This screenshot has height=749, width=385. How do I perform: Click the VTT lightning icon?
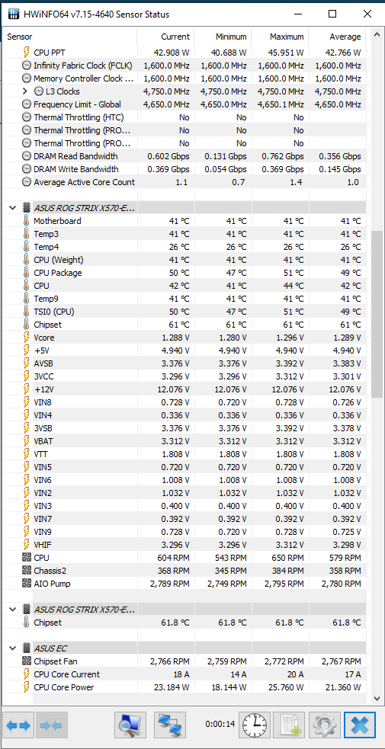pos(26,454)
